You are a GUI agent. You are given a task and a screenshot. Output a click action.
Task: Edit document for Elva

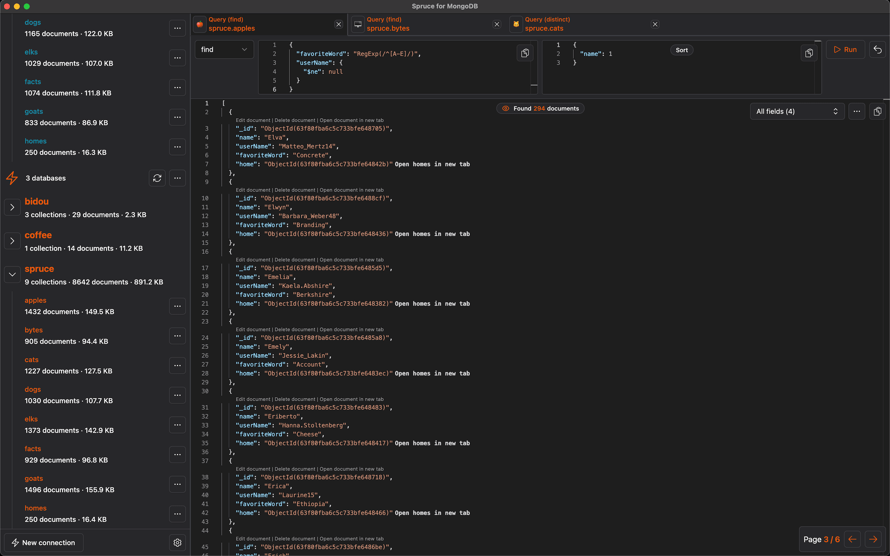[x=253, y=120]
